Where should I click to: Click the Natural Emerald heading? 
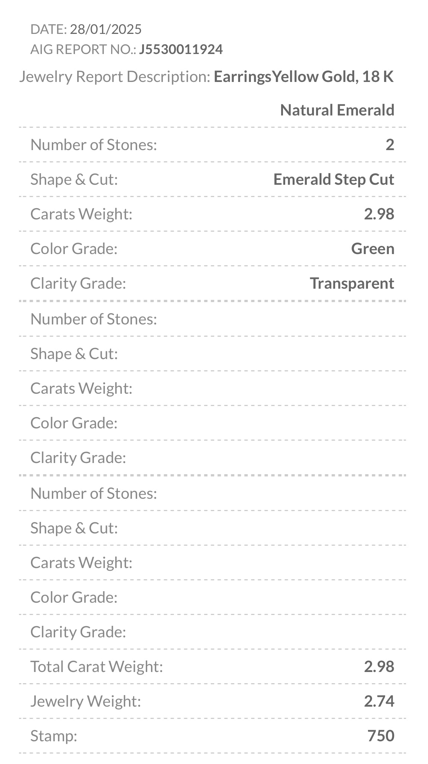click(337, 110)
